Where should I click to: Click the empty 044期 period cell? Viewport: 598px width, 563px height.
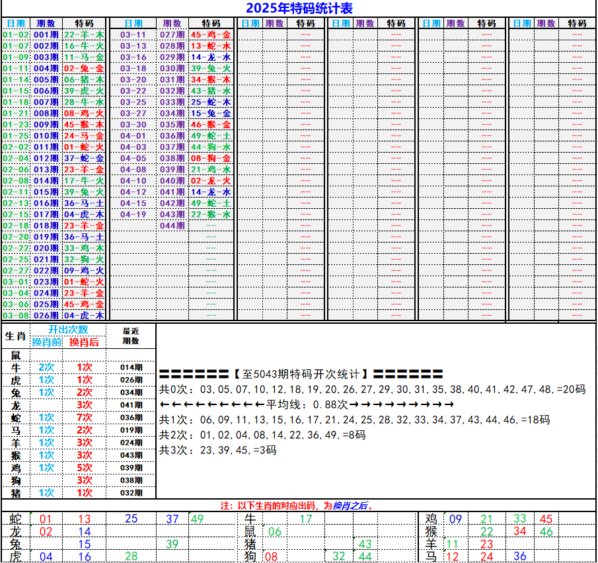click(172, 226)
